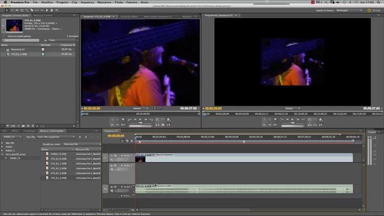Image resolution: width=384 pixels, height=216 pixels.
Task: Toggle Audio 1 track speaker output
Action: tap(112, 166)
